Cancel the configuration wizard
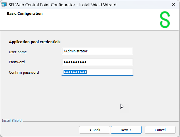 [160, 130]
